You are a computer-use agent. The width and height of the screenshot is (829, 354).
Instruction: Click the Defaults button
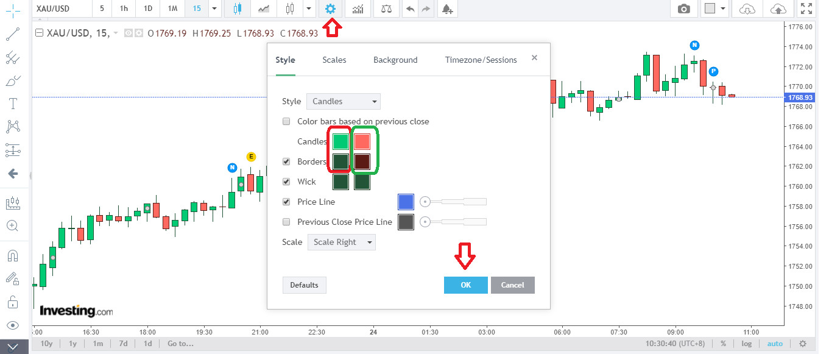tap(304, 285)
